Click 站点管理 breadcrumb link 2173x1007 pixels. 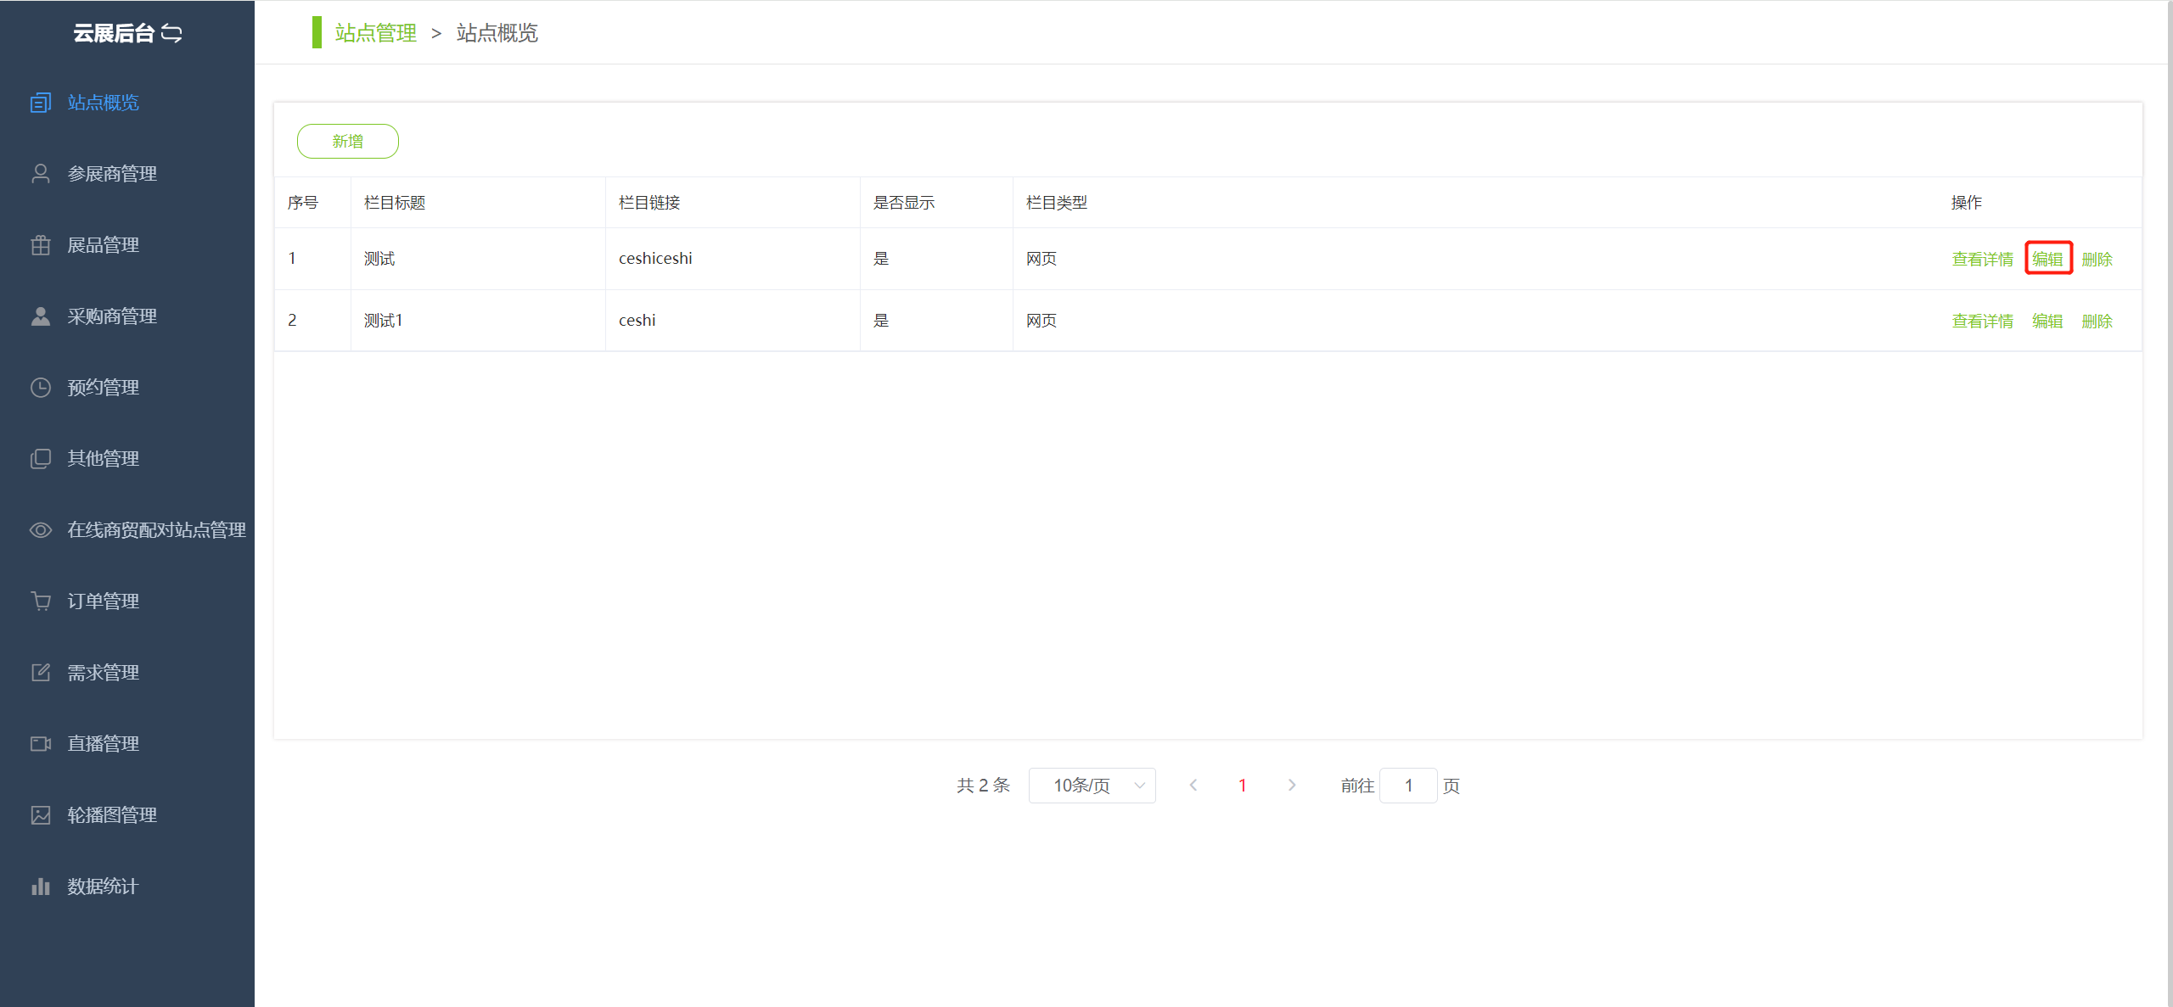click(376, 33)
